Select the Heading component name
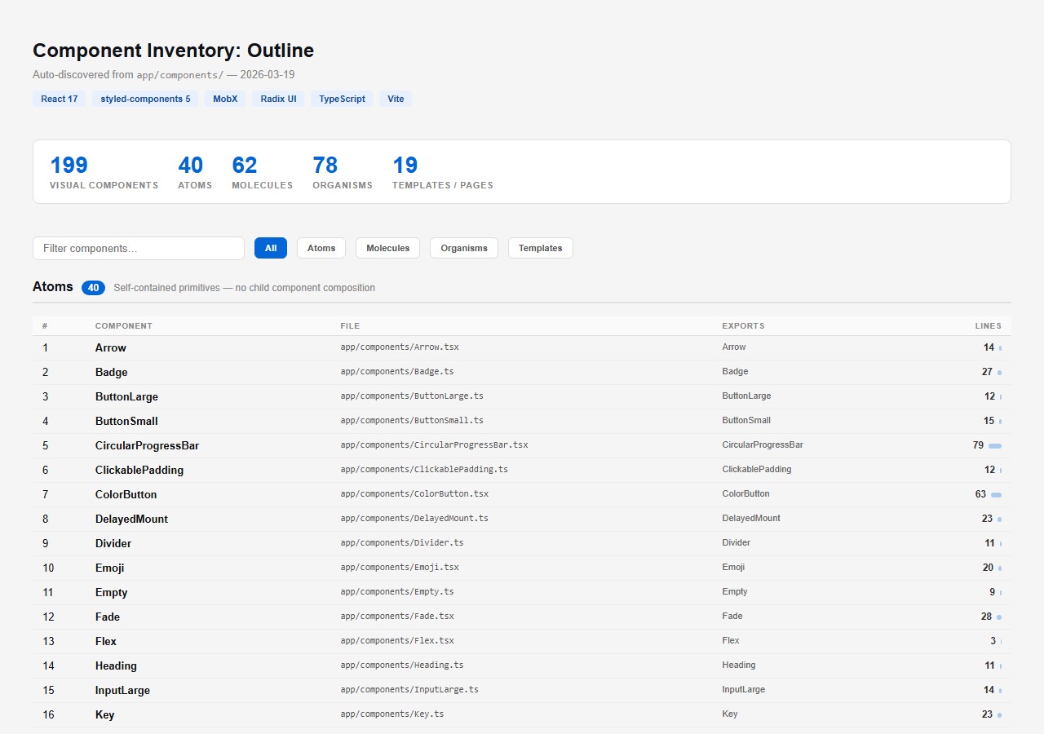This screenshot has height=734, width=1044. click(x=116, y=665)
